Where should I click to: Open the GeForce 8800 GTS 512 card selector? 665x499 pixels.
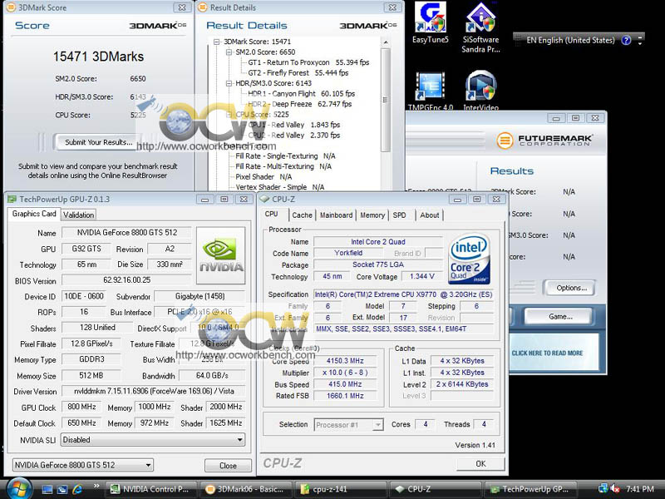click(82, 465)
